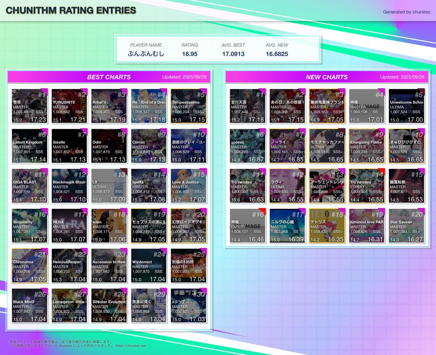This screenshot has height=355, width=436.
Task: Open the Unwelcome School ULTIMA card
Action: click(407, 106)
